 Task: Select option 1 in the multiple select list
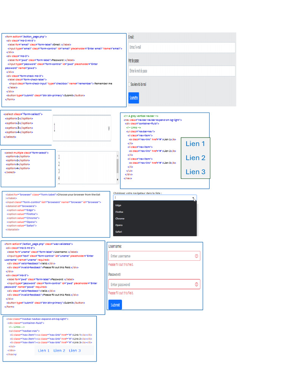tap(59, 157)
